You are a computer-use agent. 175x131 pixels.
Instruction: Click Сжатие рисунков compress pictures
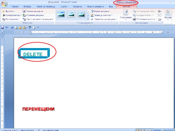click(33, 11)
